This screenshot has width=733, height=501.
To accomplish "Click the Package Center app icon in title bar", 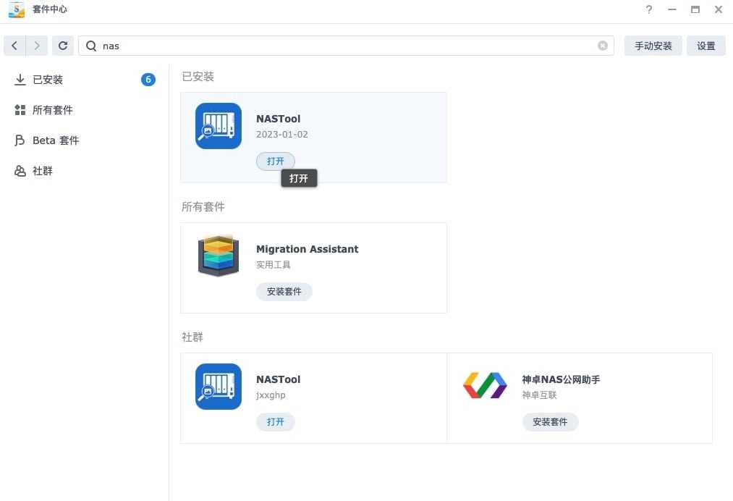I will (x=17, y=9).
